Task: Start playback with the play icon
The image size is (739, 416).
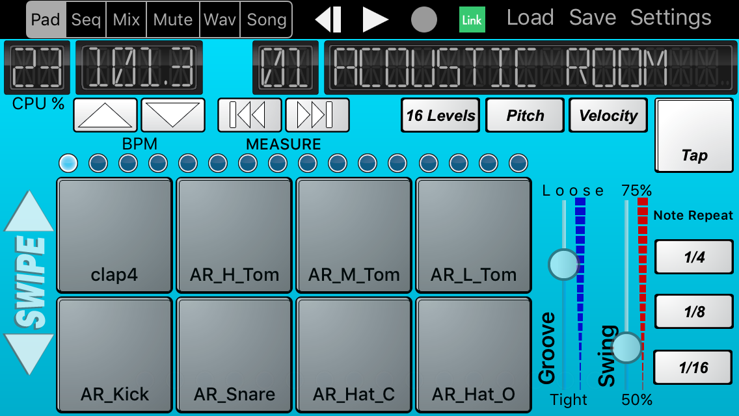Action: tap(375, 19)
